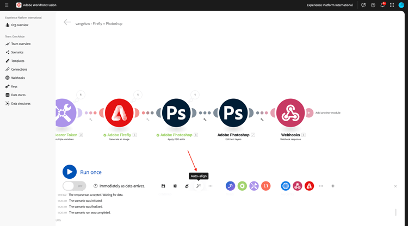This screenshot has height=226, width=408.
Task: Open the Webhooks favorite icon
Action: pyautogui.click(x=298, y=186)
